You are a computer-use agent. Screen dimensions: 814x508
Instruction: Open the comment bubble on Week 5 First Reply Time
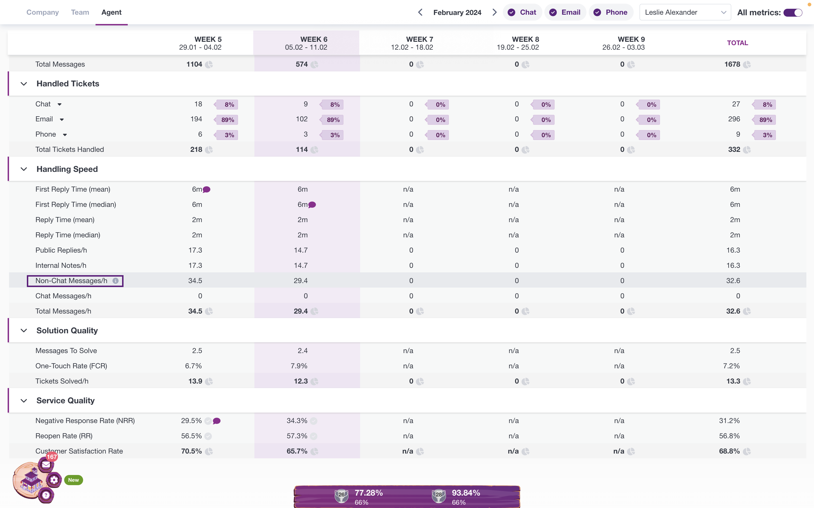coord(207,189)
